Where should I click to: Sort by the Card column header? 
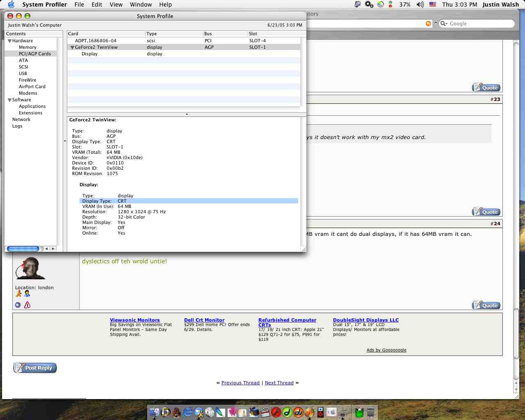click(106, 34)
